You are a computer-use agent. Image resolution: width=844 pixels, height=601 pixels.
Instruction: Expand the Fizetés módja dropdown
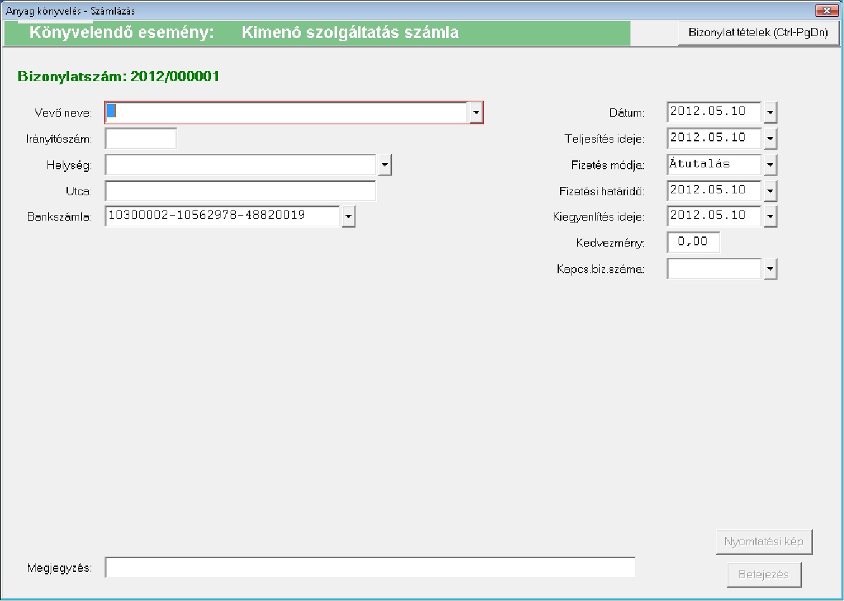[x=770, y=165]
